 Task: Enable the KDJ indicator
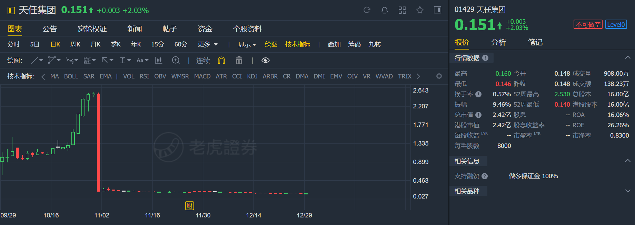(x=252, y=76)
